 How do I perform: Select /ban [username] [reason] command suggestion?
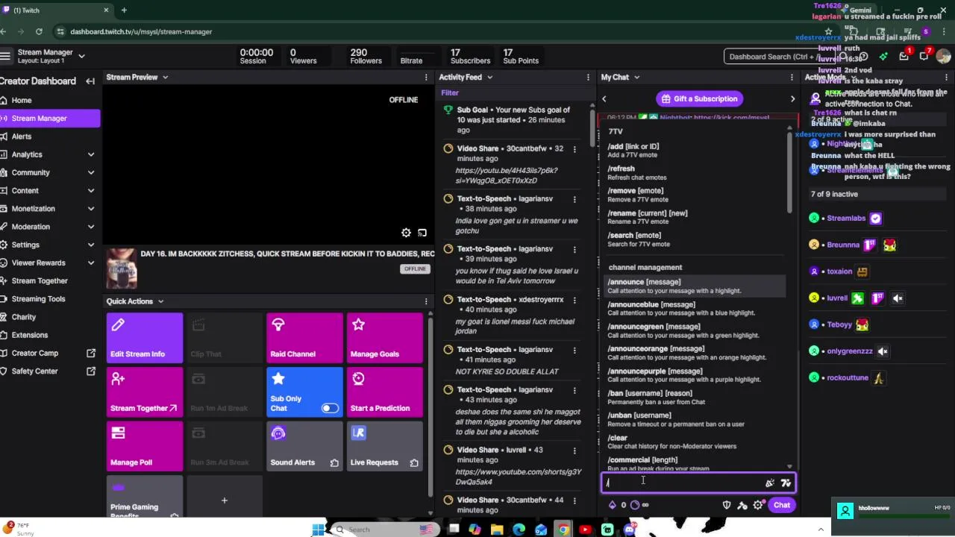click(695, 397)
